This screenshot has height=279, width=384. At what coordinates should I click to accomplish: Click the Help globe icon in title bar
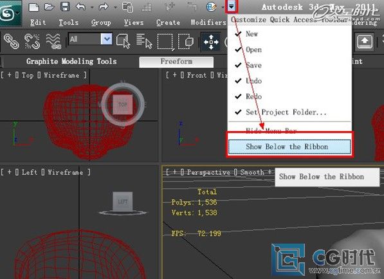212,7
